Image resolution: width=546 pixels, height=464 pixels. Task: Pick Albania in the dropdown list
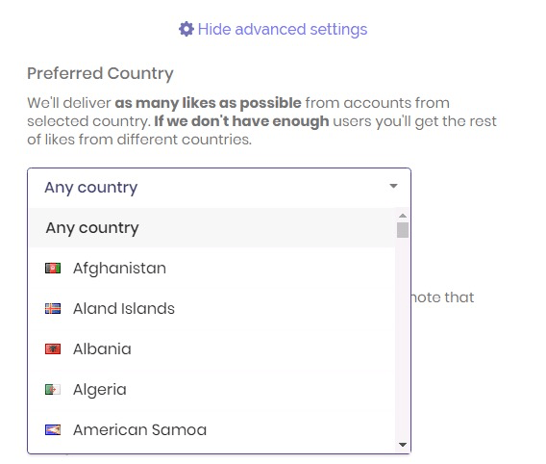tap(211, 348)
